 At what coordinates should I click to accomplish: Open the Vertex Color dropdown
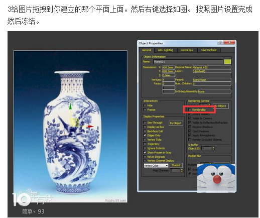156,166
